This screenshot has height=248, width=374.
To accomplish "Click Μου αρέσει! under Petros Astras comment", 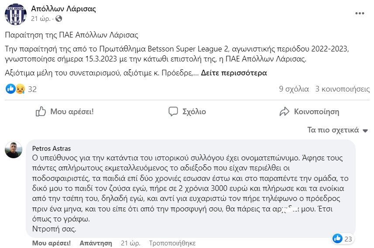I will pyautogui.click(x=52, y=243).
